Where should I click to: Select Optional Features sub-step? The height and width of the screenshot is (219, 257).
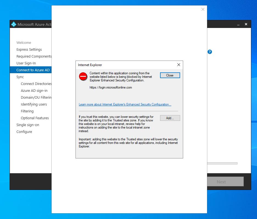click(x=35, y=118)
